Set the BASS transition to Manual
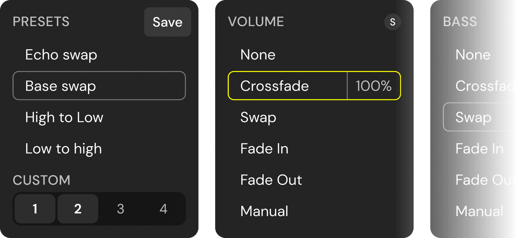The height and width of the screenshot is (238, 517). (x=479, y=211)
